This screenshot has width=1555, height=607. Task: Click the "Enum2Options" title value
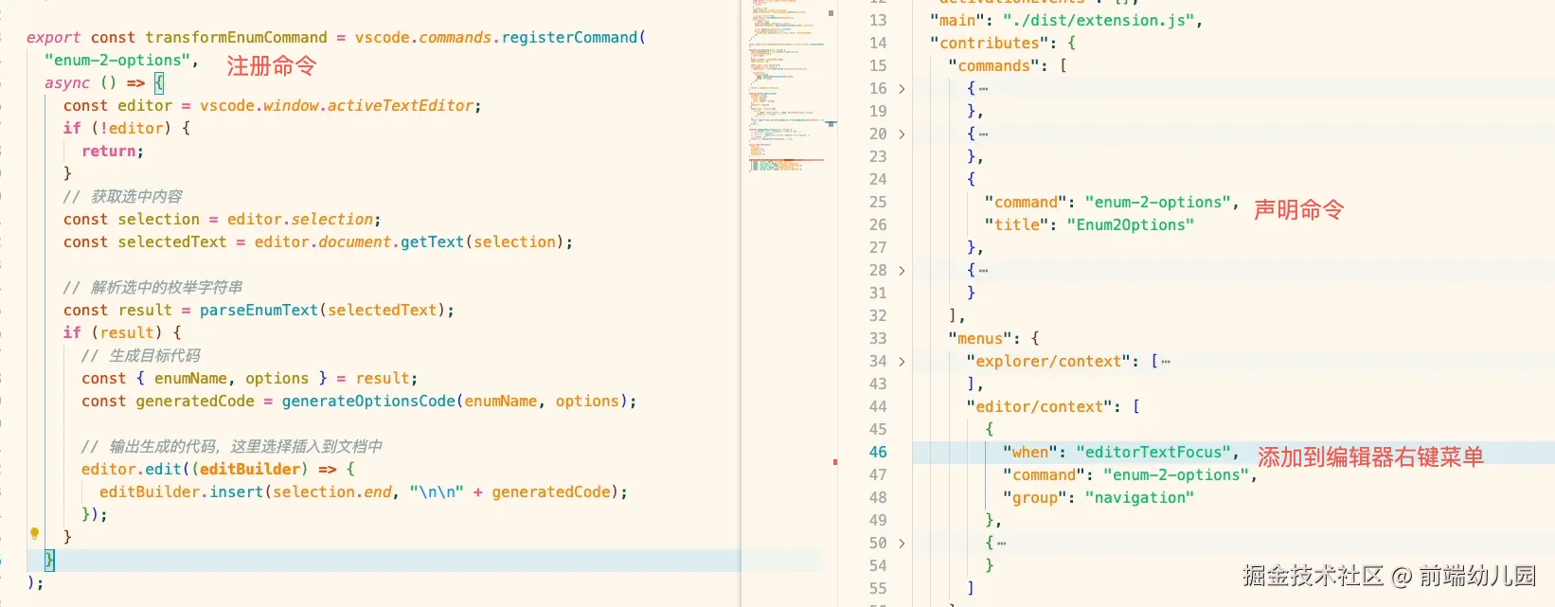pos(1131,224)
